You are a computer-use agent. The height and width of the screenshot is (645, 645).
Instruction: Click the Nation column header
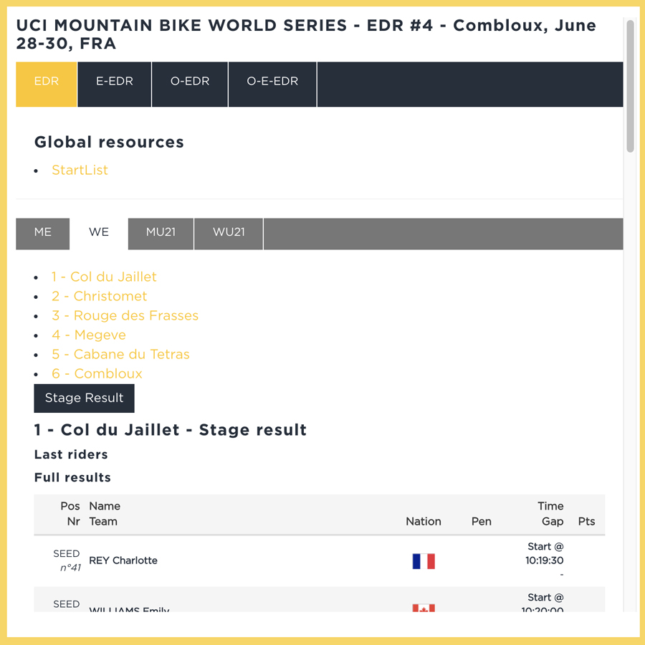pyautogui.click(x=424, y=522)
